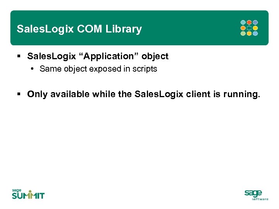279x209 pixels.
Task: Click the teal top-left dot in grid
Action: click(x=243, y=22)
